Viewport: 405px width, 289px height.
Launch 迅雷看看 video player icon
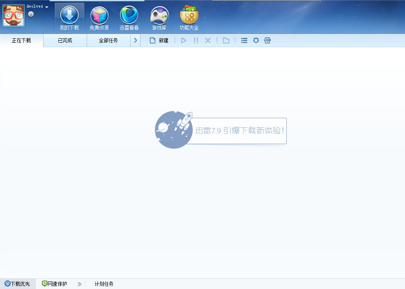click(x=129, y=18)
